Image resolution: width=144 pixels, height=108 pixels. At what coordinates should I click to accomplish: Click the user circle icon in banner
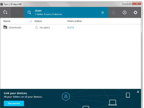point(66,96)
